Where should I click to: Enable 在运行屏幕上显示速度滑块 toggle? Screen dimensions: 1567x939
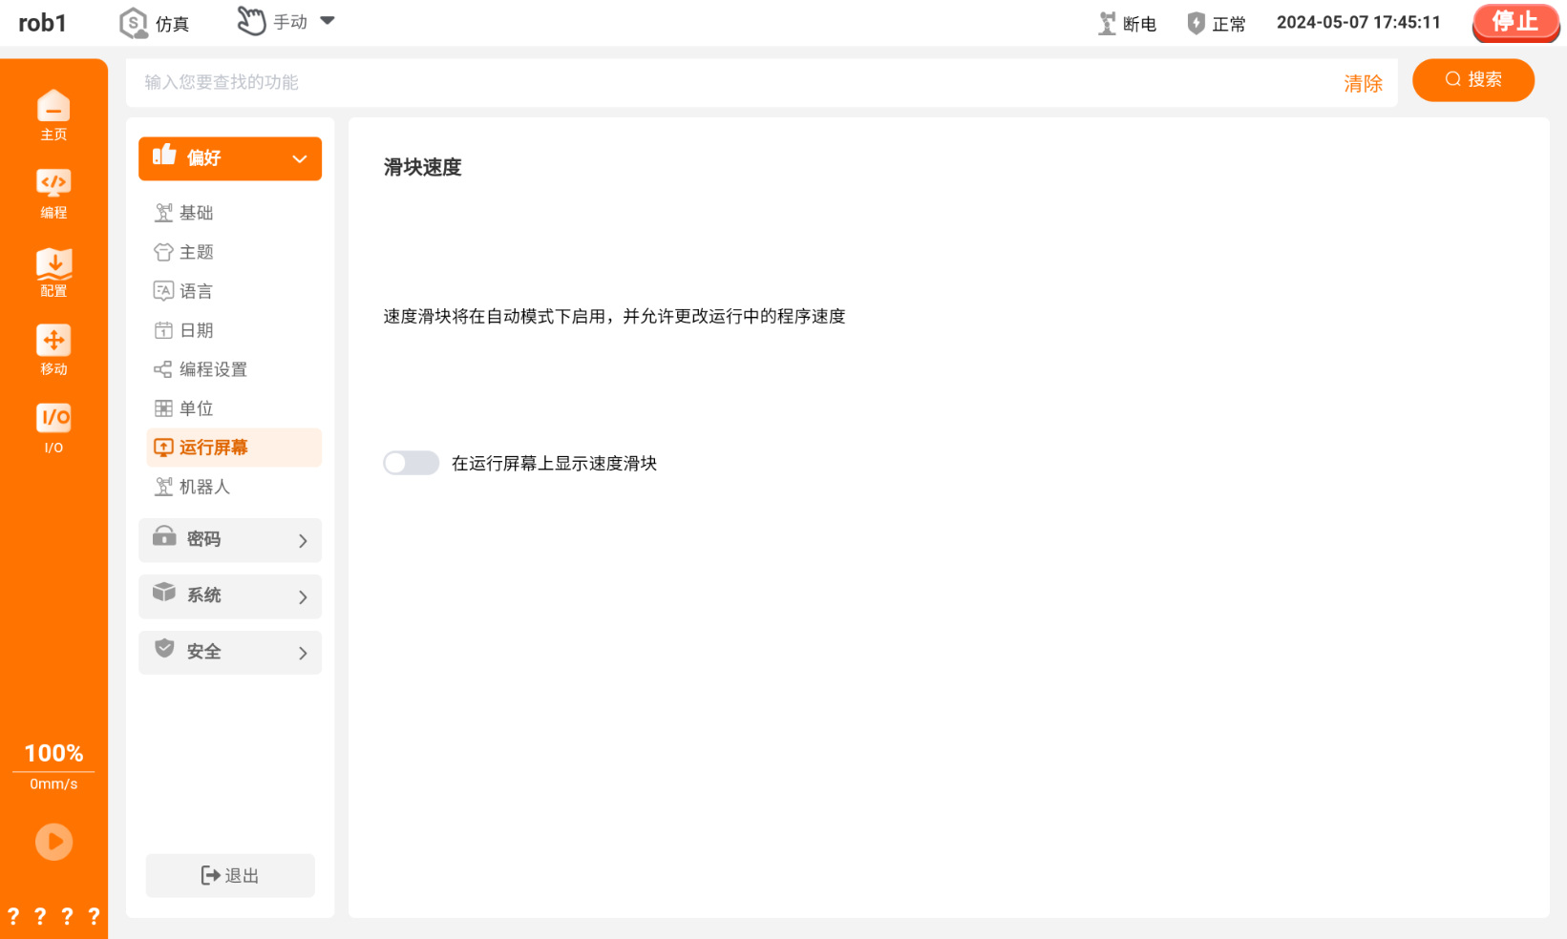411,463
